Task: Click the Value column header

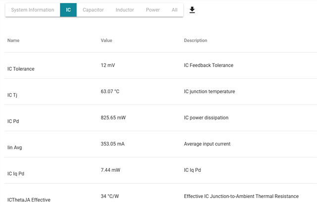Action: pyautogui.click(x=107, y=41)
